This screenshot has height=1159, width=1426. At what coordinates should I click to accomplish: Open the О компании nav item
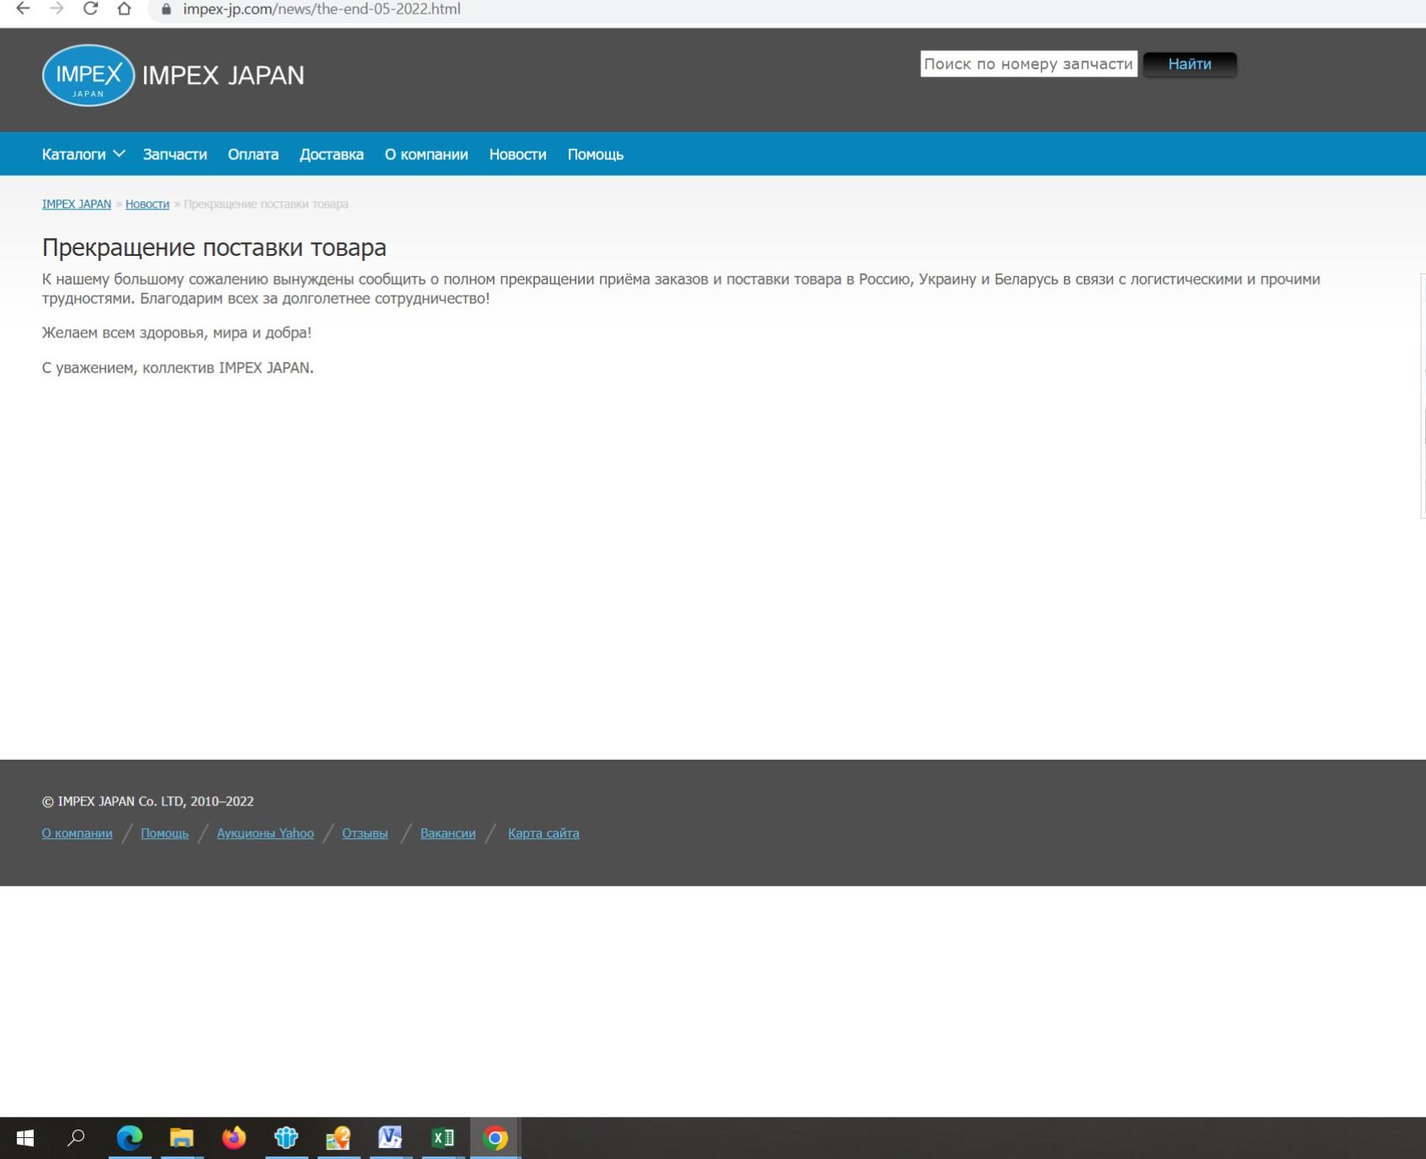point(427,154)
